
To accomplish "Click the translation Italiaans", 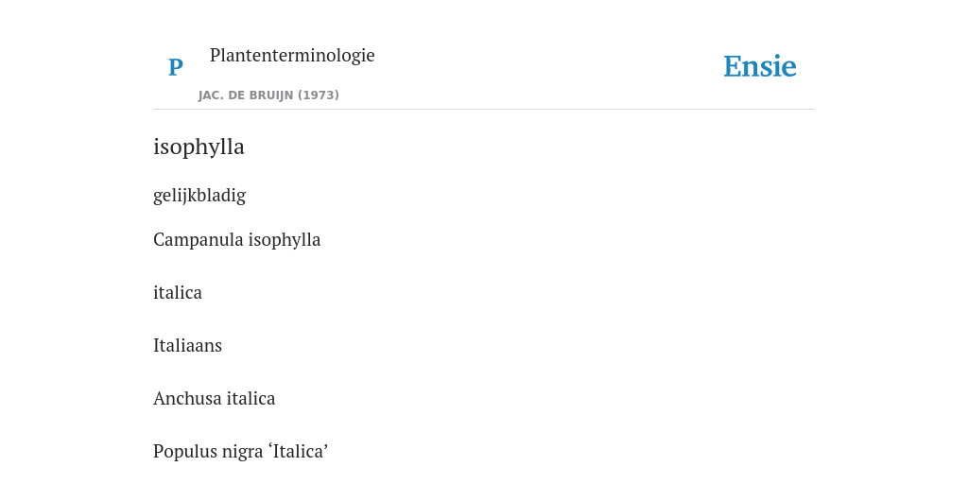I will (x=188, y=345).
